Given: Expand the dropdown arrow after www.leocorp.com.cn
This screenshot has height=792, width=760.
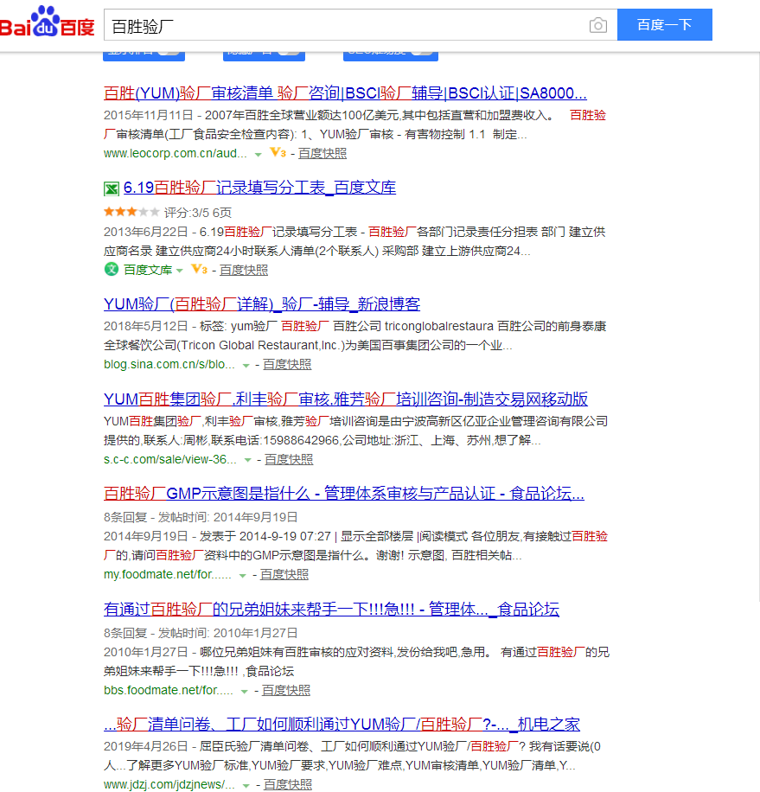Looking at the screenshot, I should tap(258, 154).
